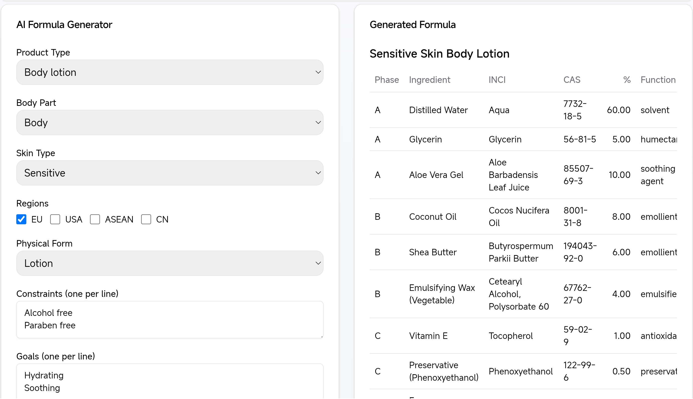Image resolution: width=693 pixels, height=399 pixels.
Task: Uncheck the EU region checkbox
Action: click(x=21, y=219)
